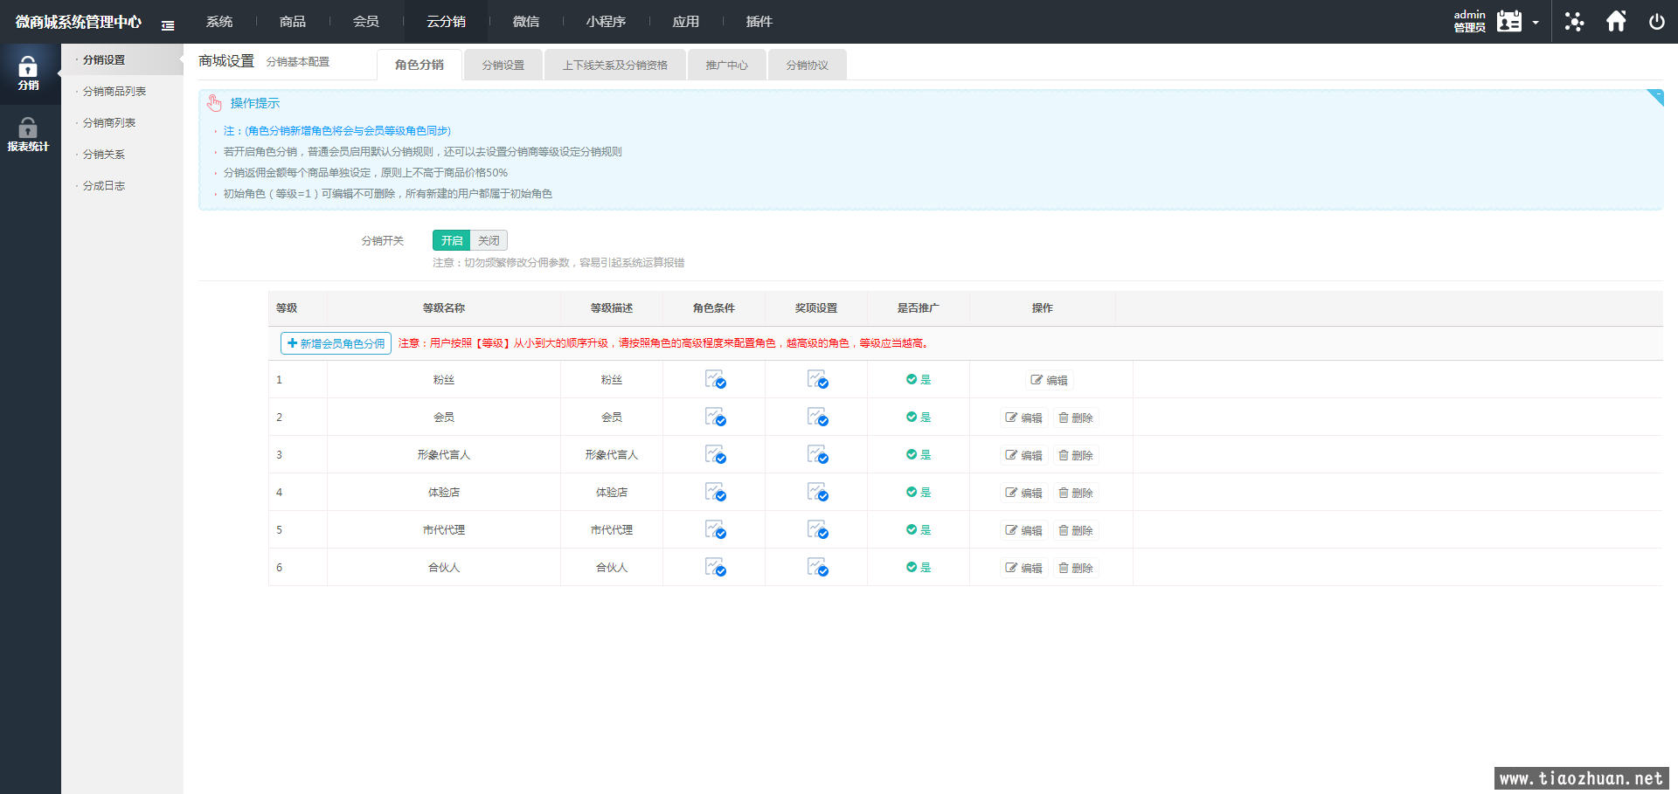Image resolution: width=1678 pixels, height=794 pixels.
Task: Open 角色条件 icon for 形象代言人 row
Action: point(715,454)
